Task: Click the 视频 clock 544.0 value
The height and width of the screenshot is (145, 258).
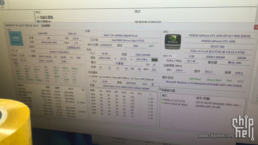Action: coord(239,73)
